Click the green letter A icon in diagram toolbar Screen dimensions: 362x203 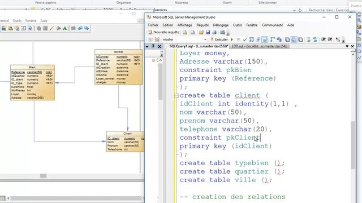tap(65, 28)
